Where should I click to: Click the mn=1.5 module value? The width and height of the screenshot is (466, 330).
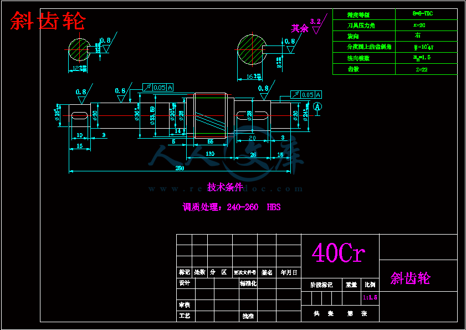click(x=422, y=58)
